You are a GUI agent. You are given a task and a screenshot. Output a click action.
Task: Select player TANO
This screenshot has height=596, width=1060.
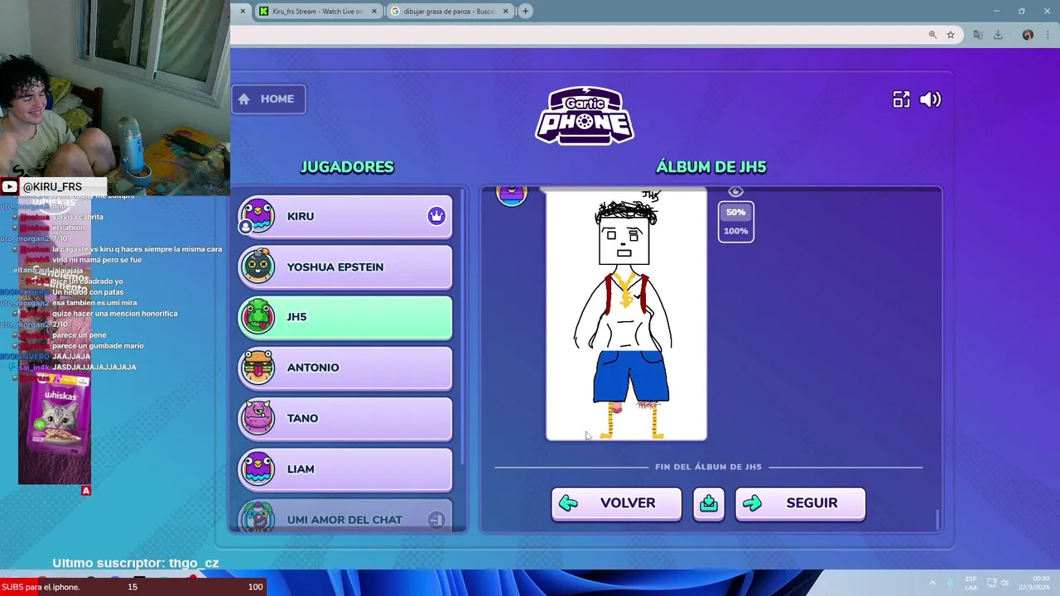pos(345,418)
